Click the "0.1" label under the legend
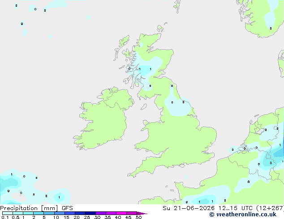Image resolution: width=284 pixels, height=219 pixels. point(5,217)
